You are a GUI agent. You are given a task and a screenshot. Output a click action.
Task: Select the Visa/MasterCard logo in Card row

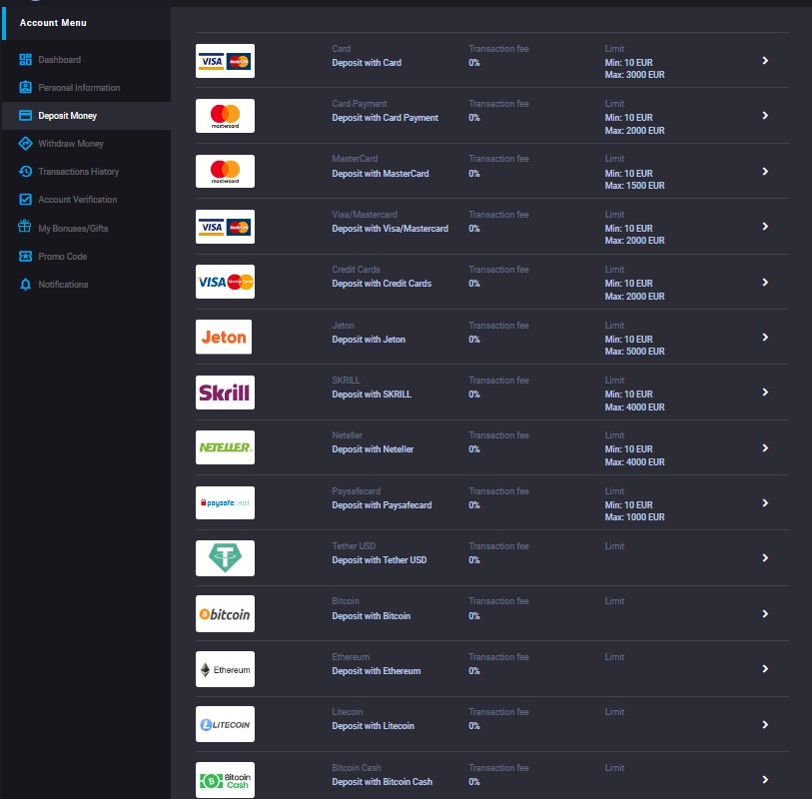pyautogui.click(x=225, y=61)
